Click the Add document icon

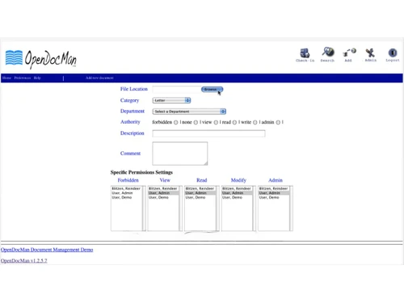point(349,55)
